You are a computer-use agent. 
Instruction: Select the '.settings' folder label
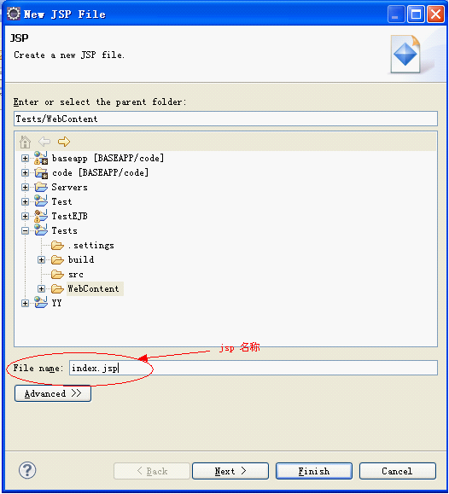[90, 246]
